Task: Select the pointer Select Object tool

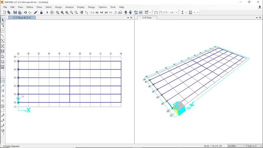Action: point(3,20)
